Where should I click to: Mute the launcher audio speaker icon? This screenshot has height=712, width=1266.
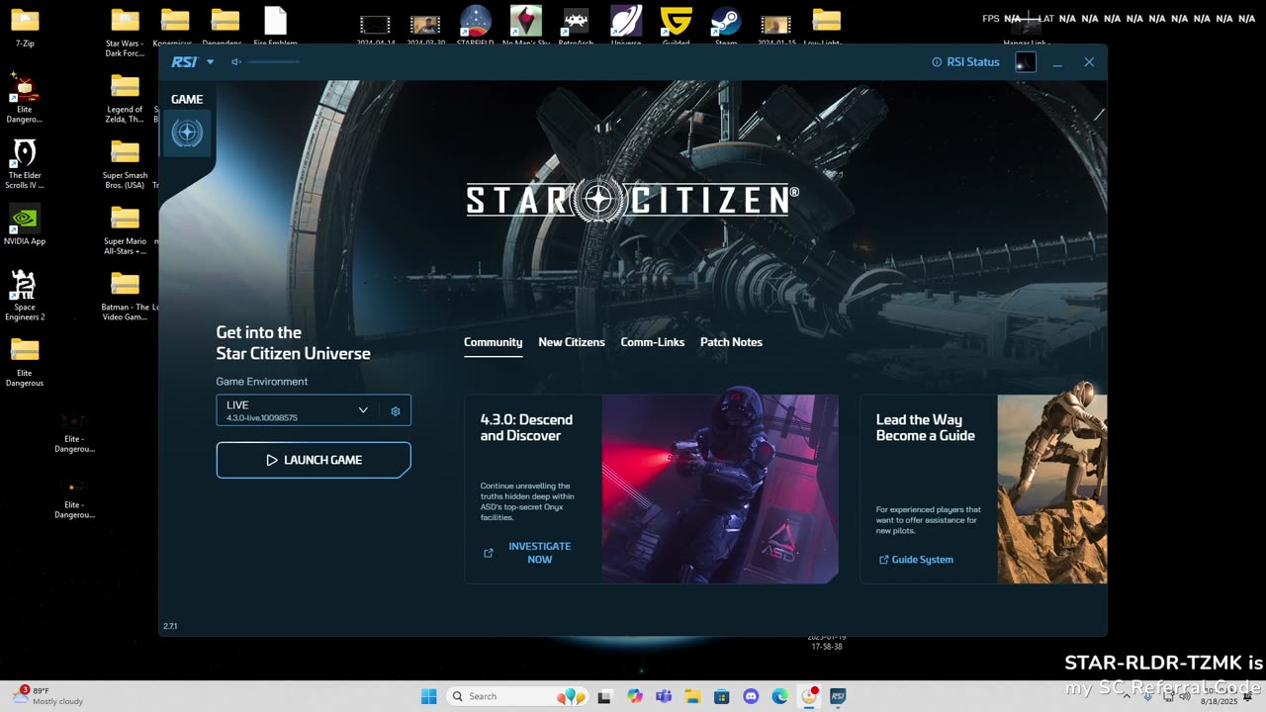pyautogui.click(x=236, y=62)
